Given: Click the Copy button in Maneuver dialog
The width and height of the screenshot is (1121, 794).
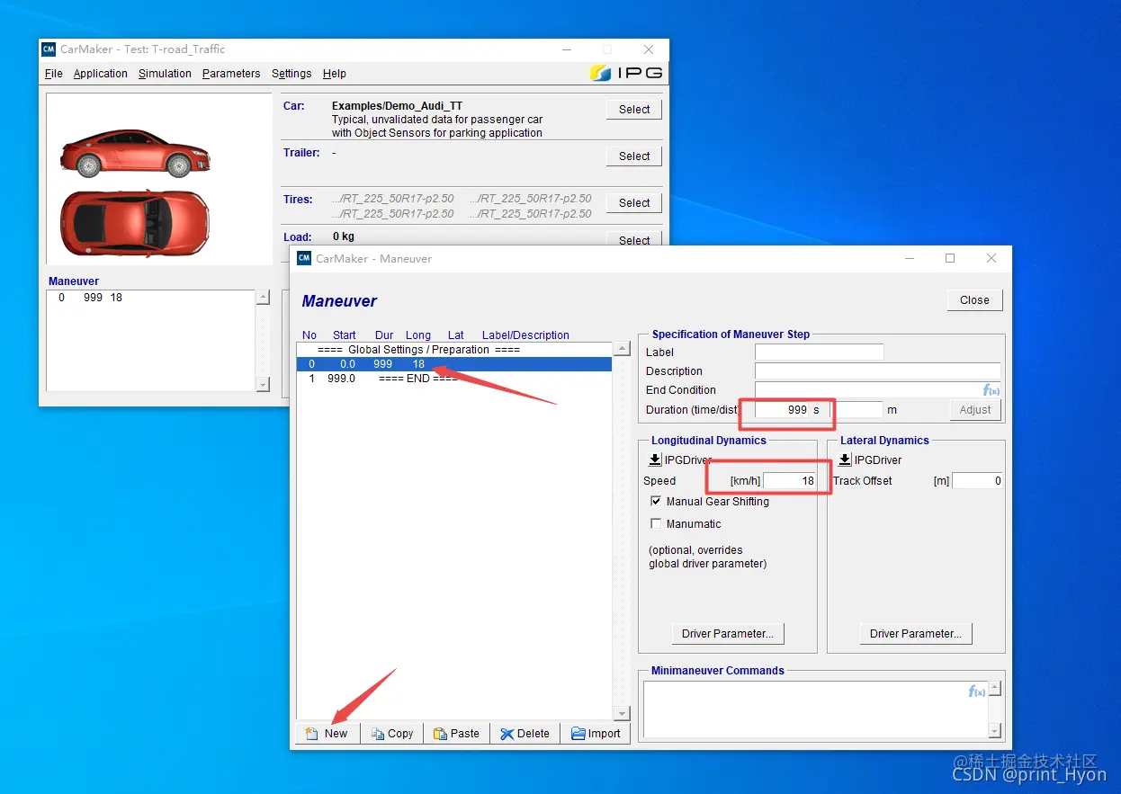Looking at the screenshot, I should [393, 734].
